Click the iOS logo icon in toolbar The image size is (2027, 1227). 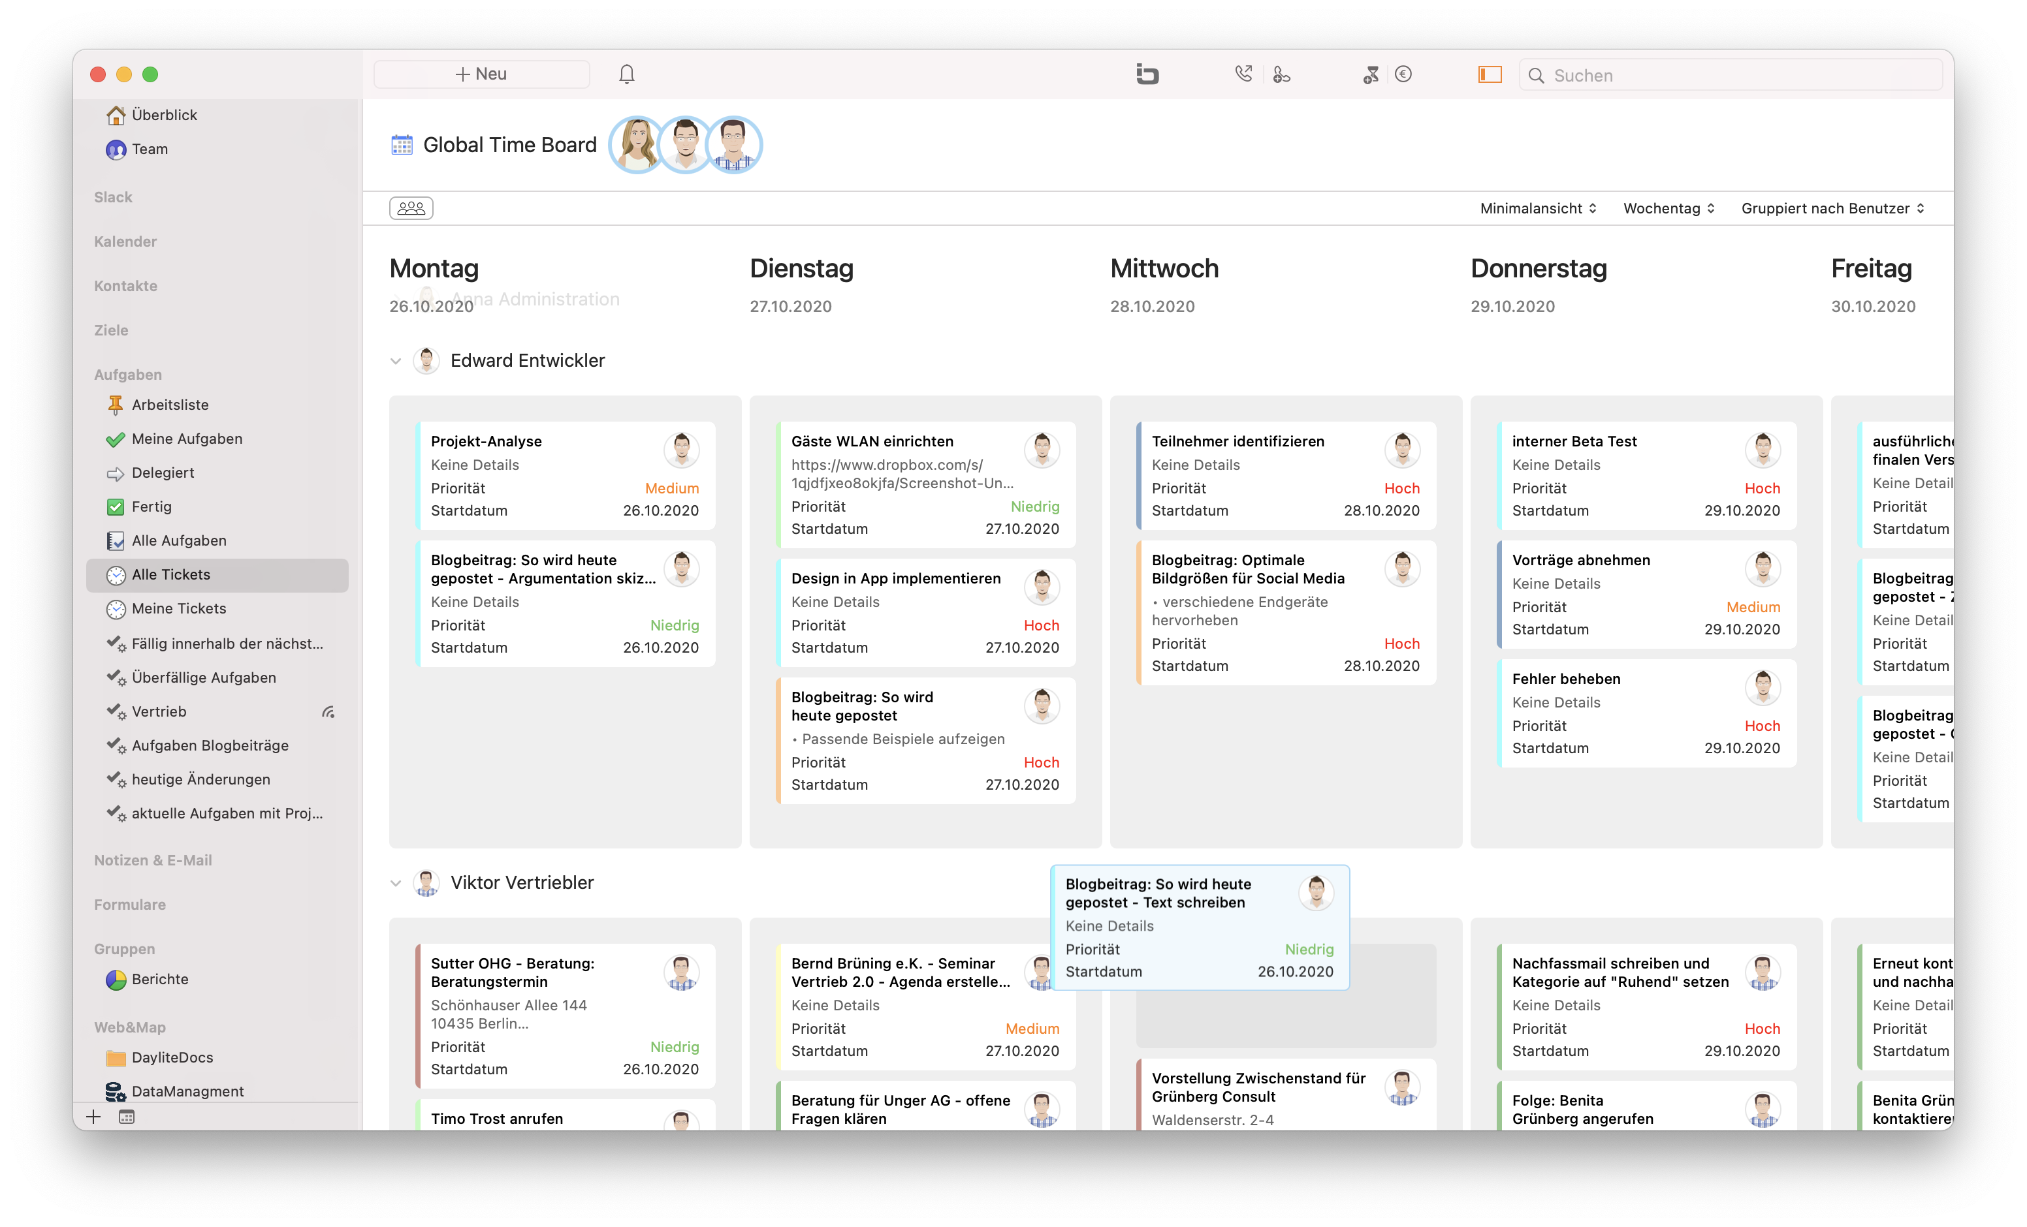[1147, 74]
